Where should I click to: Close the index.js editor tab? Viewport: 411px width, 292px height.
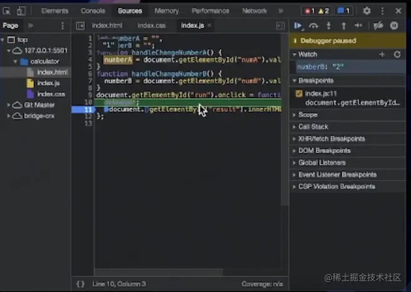(209, 25)
